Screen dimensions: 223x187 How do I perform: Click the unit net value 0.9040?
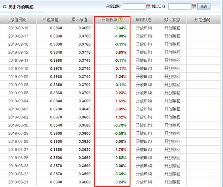pos(56,52)
